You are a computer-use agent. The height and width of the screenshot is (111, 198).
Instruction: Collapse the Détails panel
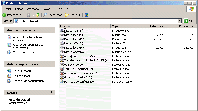(51, 93)
